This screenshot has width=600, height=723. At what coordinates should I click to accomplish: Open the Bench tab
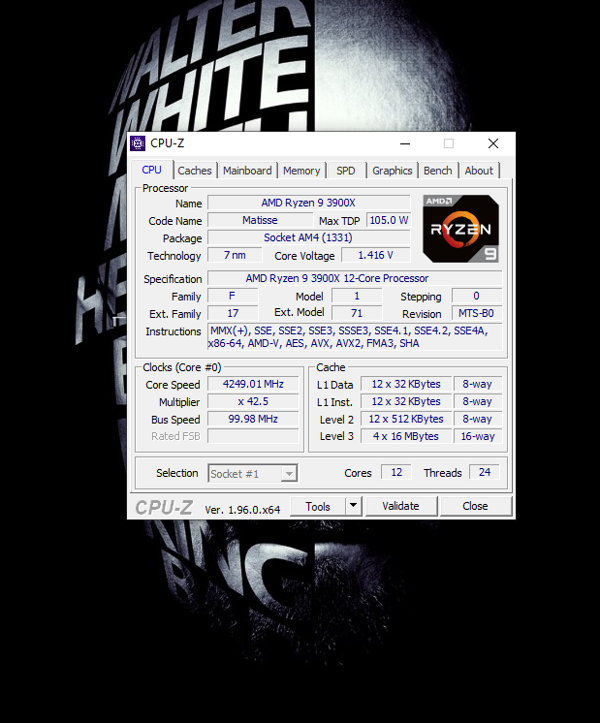(438, 171)
